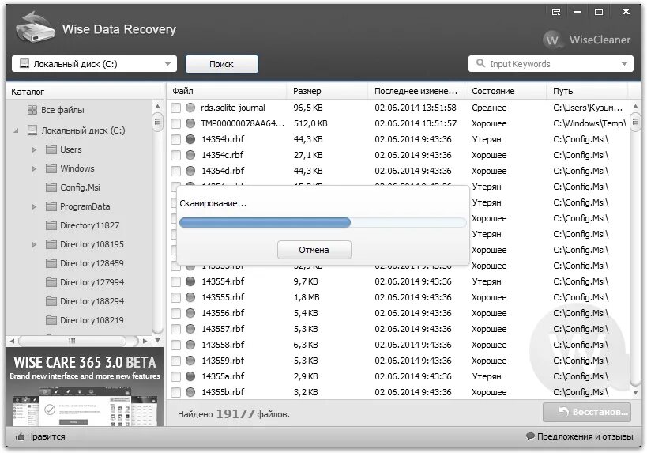This screenshot has height=453, width=647.
Task: Expand the Windows folder node
Action: tap(35, 168)
